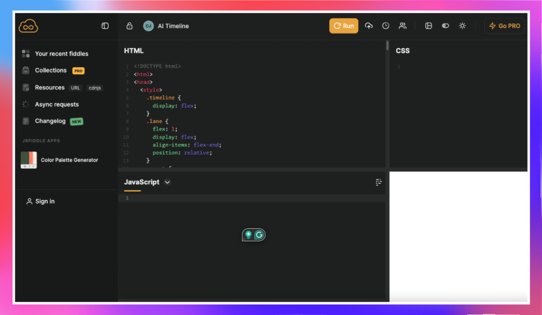Screen dimensions: 542x315
Task: Change the editor layout via layout icon
Action: pos(429,26)
